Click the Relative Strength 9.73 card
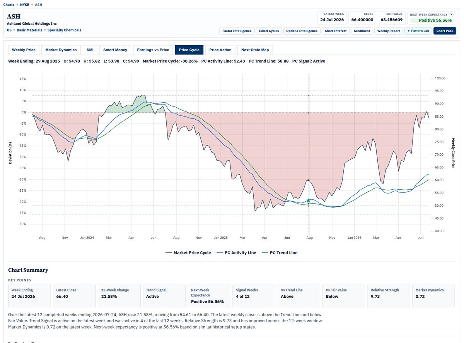This screenshot has width=464, height=343. point(388,296)
